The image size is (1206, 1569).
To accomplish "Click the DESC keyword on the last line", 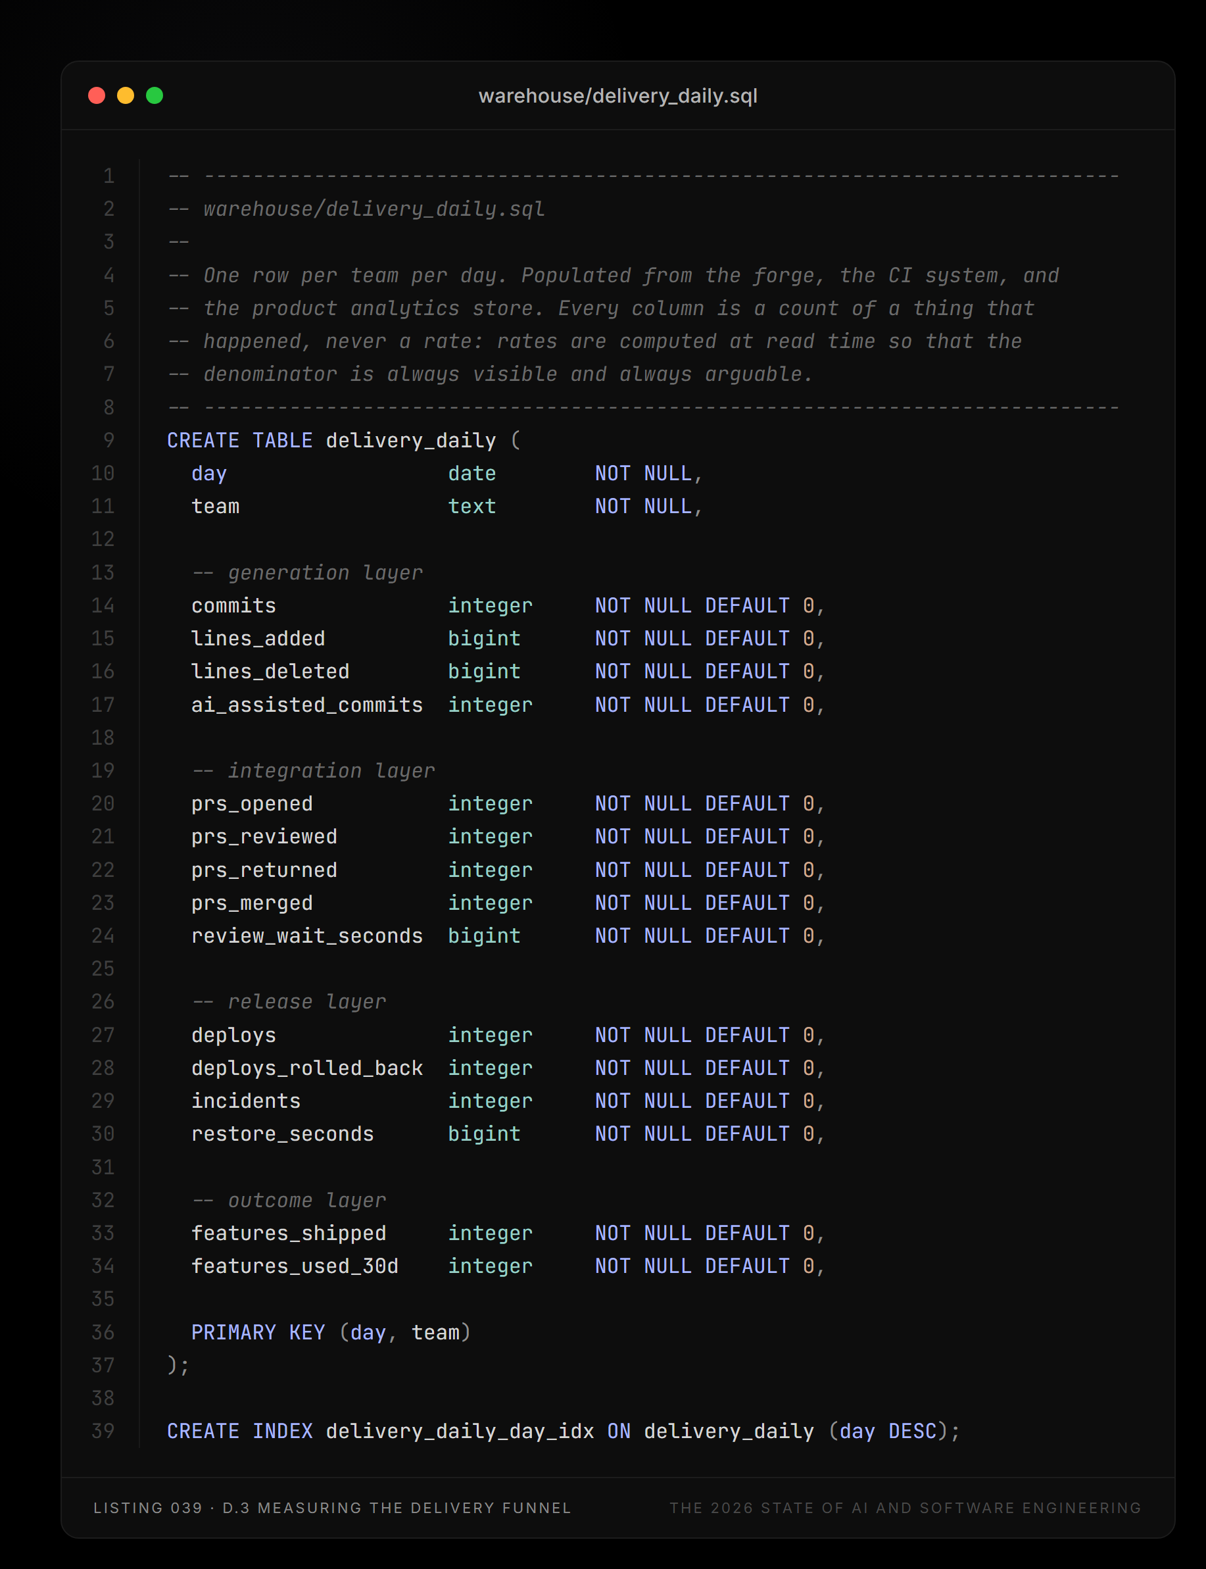I will [x=913, y=1431].
